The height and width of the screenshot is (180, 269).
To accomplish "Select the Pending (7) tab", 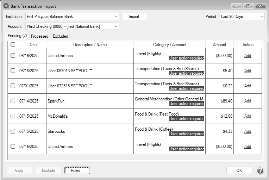I will point(17,36).
